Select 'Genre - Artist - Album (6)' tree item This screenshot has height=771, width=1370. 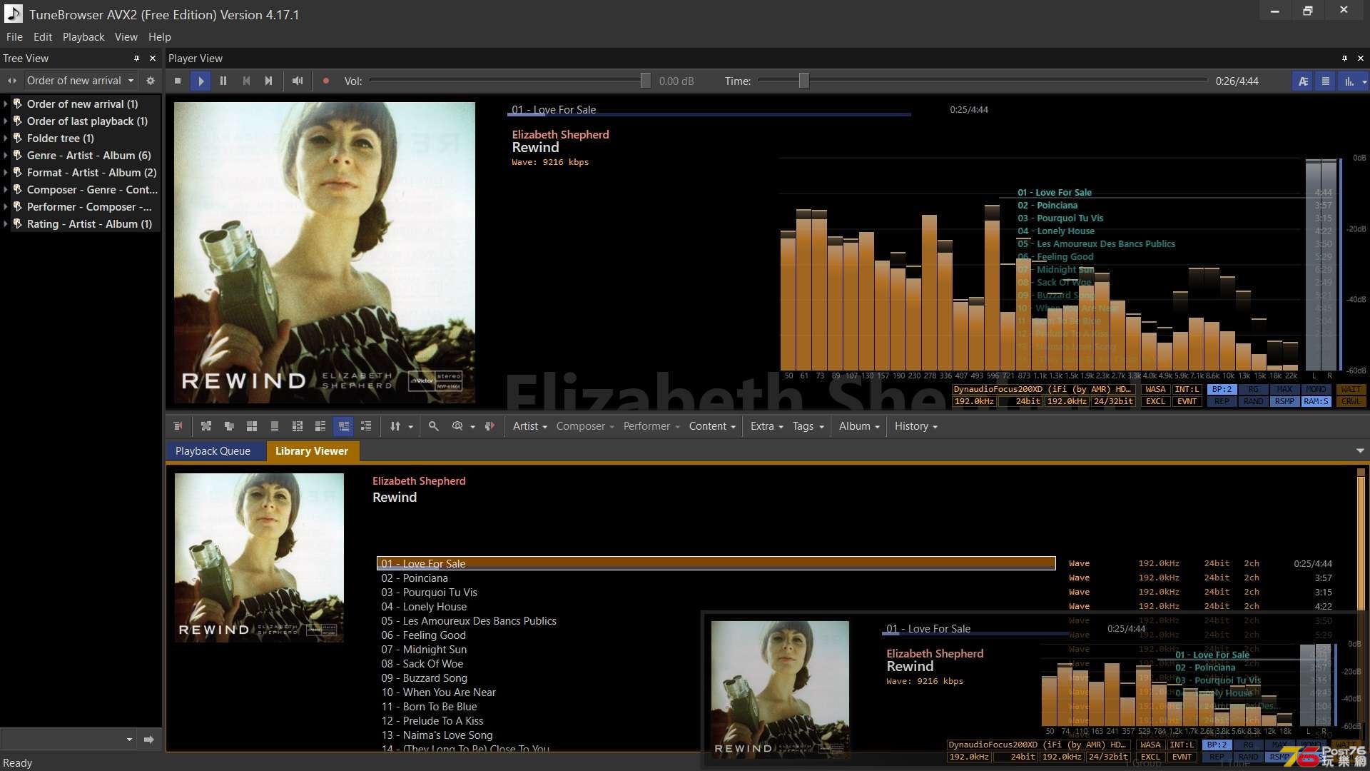pyautogui.click(x=88, y=156)
